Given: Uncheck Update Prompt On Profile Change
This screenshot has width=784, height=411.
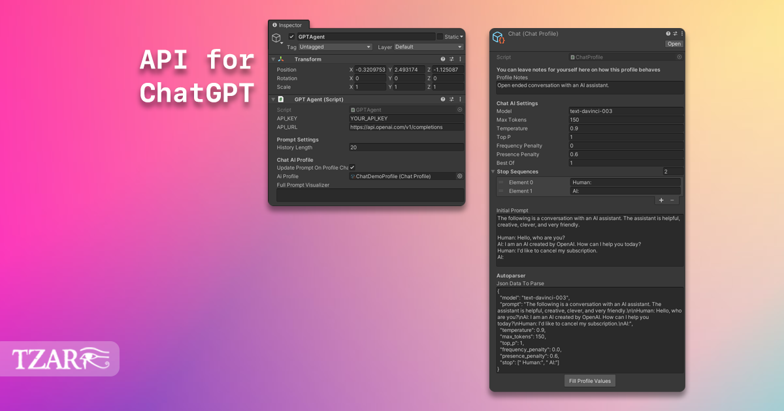Looking at the screenshot, I should click(352, 167).
